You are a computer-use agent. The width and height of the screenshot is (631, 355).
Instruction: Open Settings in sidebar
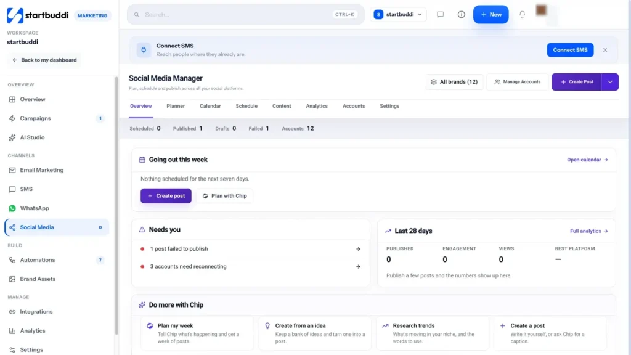coord(56,350)
